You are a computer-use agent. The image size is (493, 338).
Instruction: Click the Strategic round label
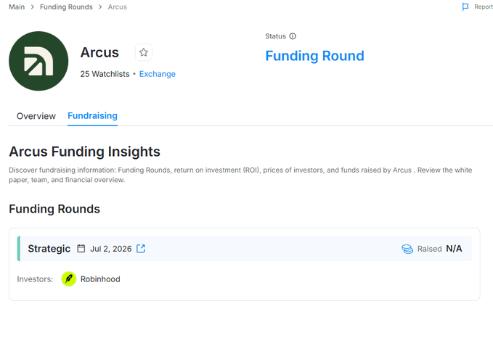pos(49,249)
